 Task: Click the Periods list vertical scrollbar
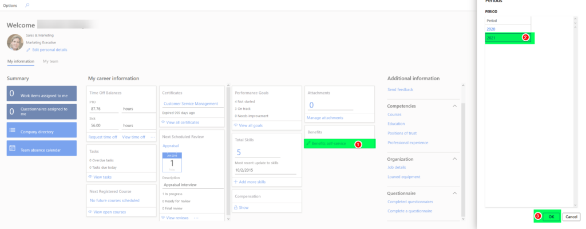[576, 112]
